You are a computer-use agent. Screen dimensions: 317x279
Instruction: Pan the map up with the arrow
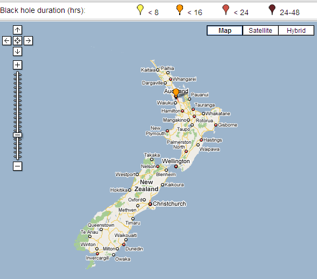pos(17,30)
